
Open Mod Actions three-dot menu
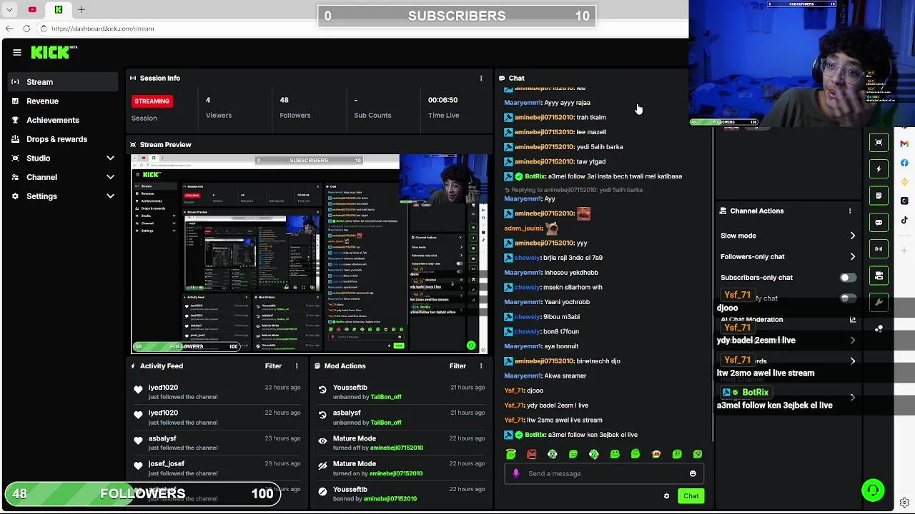[x=481, y=366]
